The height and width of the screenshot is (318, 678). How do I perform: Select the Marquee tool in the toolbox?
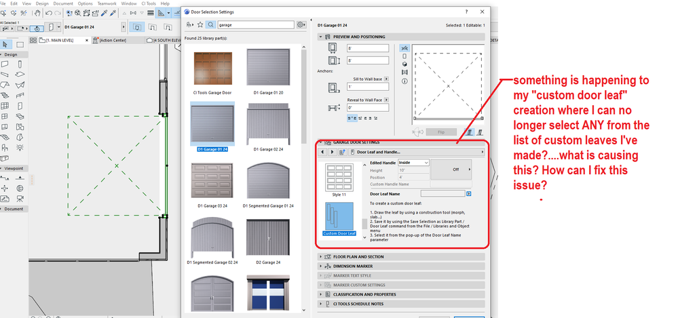20,44
